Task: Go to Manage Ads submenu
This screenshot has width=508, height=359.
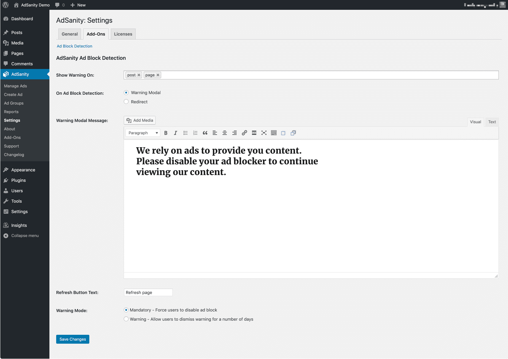Action: point(15,86)
